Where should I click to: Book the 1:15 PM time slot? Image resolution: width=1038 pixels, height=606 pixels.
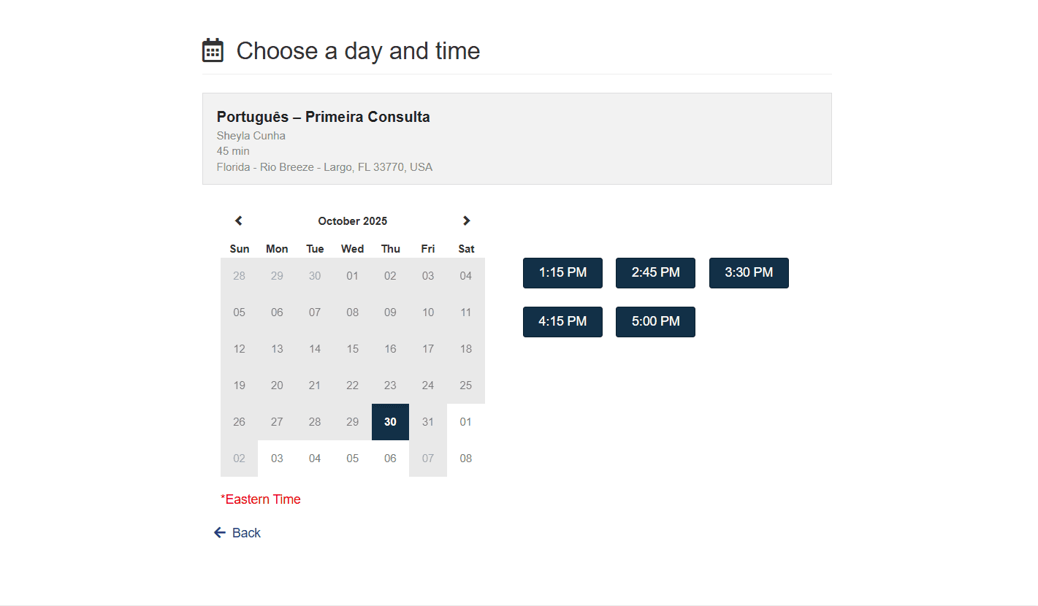click(x=562, y=273)
